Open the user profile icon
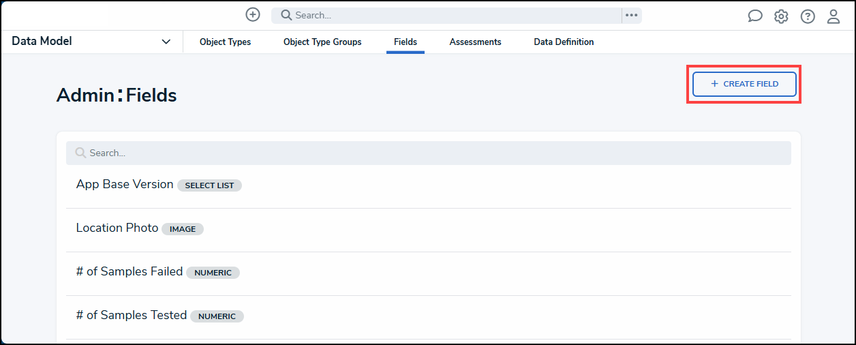Image resolution: width=856 pixels, height=345 pixels. [x=834, y=16]
